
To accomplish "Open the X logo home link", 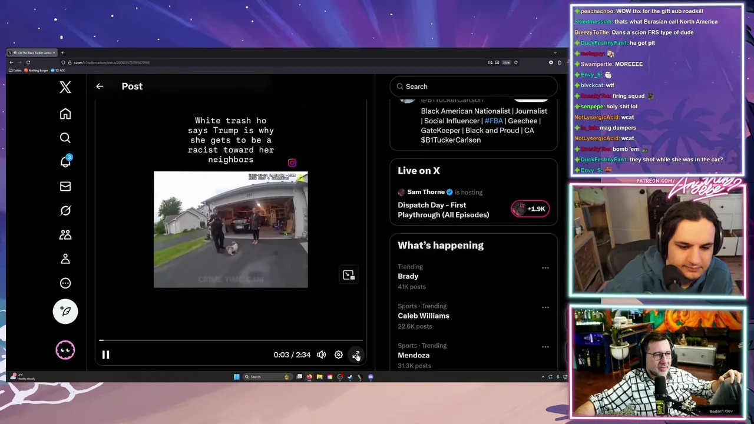I will coord(65,88).
